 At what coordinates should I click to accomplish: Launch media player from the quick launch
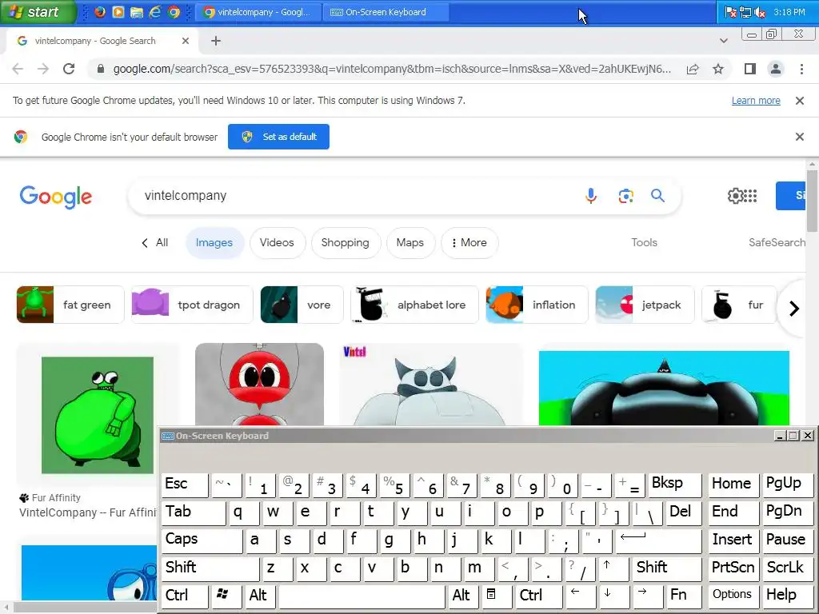pos(118,12)
